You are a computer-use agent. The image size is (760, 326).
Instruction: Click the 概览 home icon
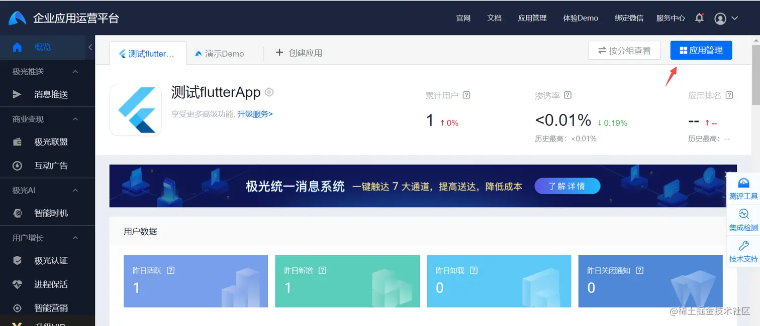point(17,47)
